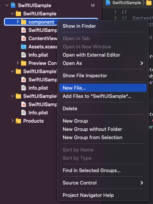This screenshot has height=204, width=153.
Task: Open the Source Control submenu
Action: (x=103, y=183)
